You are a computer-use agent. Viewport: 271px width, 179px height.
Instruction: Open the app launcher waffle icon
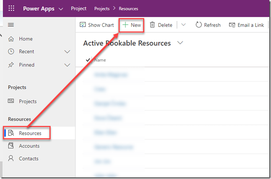(x=11, y=8)
